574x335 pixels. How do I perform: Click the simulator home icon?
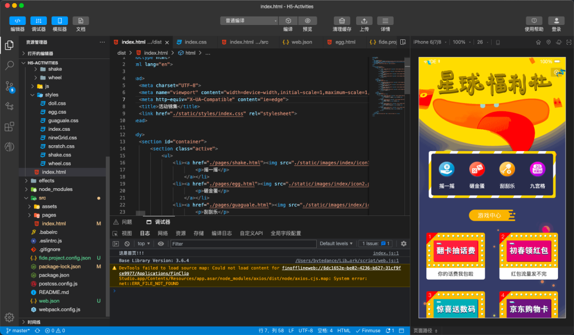click(x=538, y=42)
